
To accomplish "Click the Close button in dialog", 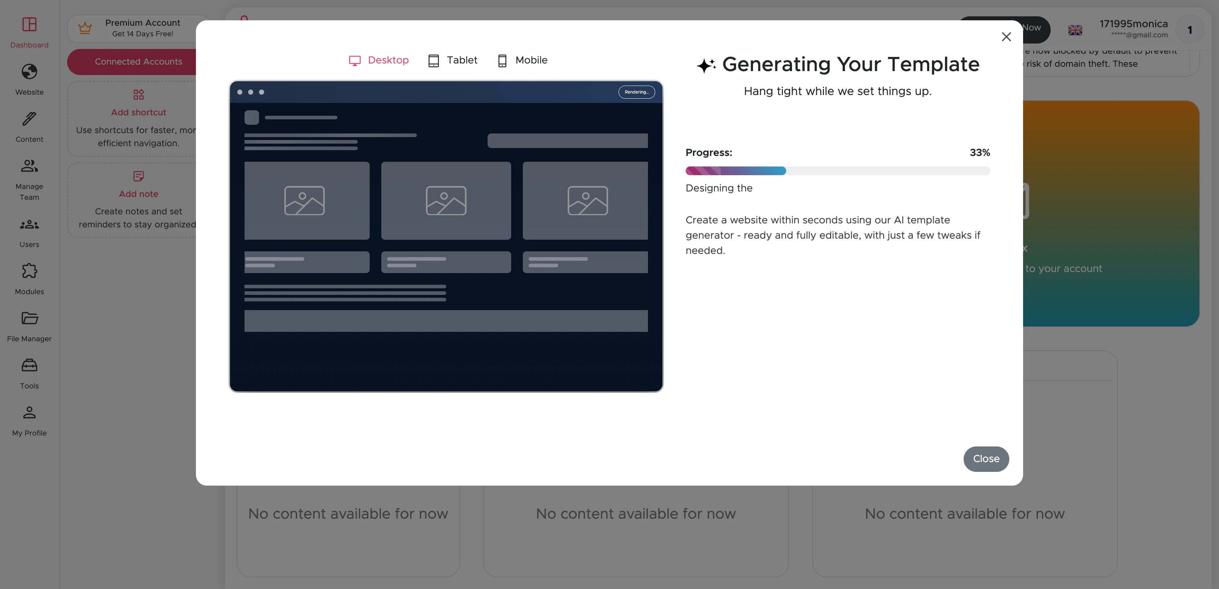I will pos(986,458).
